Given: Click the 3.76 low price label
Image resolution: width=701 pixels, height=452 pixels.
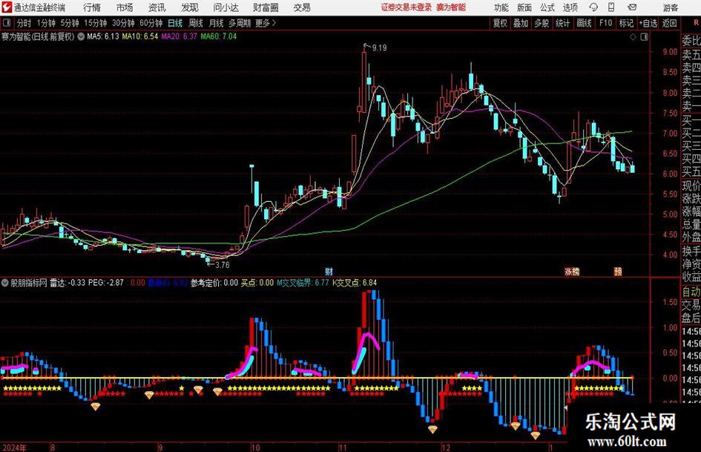Looking at the screenshot, I should pos(223,265).
